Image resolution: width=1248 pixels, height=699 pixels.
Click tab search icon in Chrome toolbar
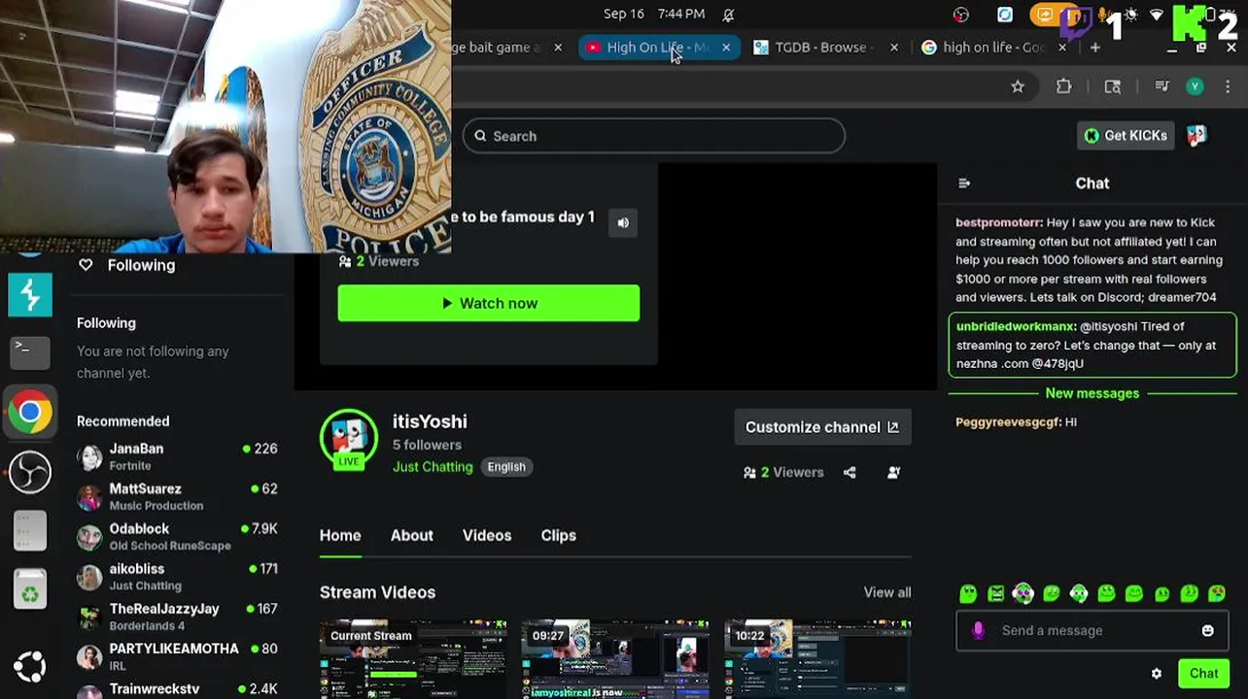(x=1113, y=86)
